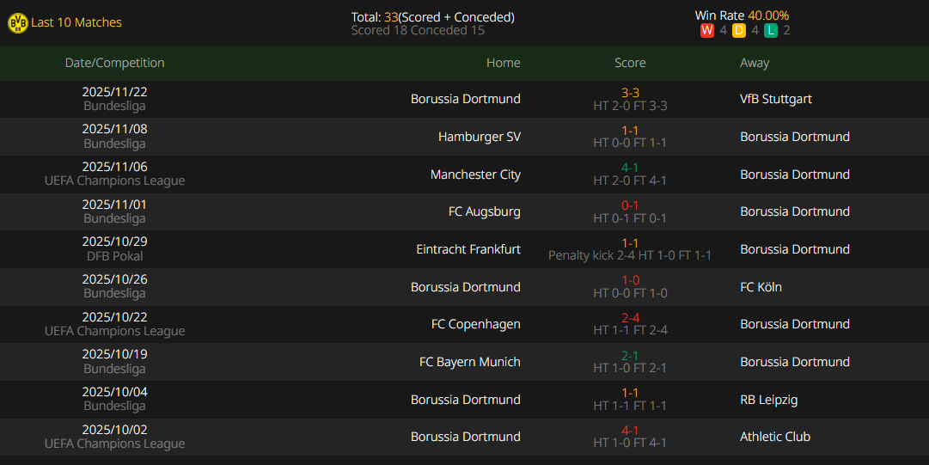Click RB Leipzig away team
The width and height of the screenshot is (929, 465).
click(x=769, y=400)
